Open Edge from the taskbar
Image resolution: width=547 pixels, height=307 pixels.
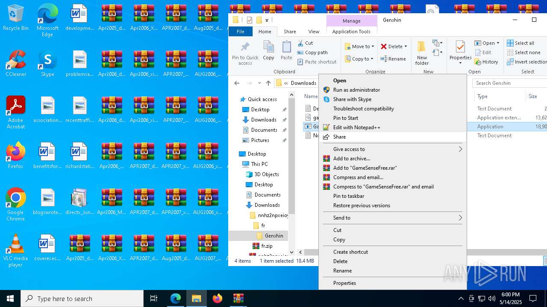[176, 298]
